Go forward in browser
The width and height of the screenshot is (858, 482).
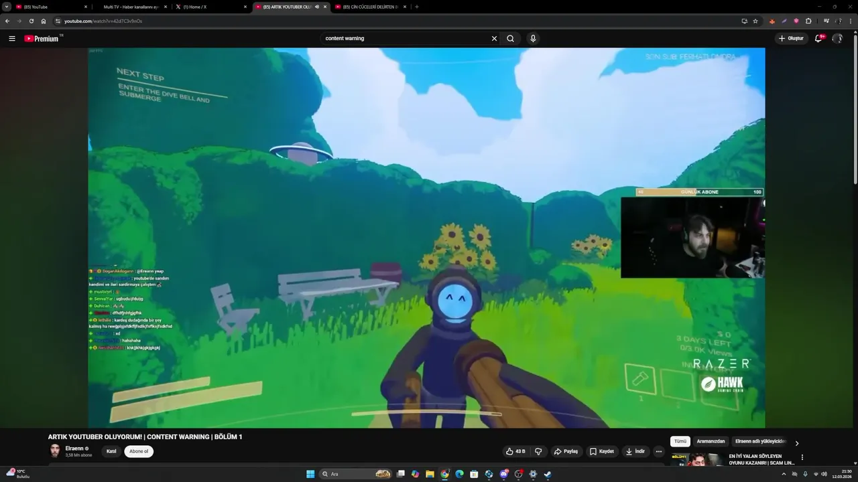(x=19, y=21)
